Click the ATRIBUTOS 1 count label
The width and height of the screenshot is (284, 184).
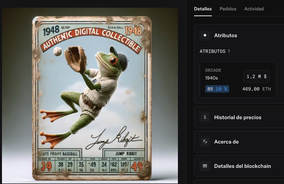[215, 51]
